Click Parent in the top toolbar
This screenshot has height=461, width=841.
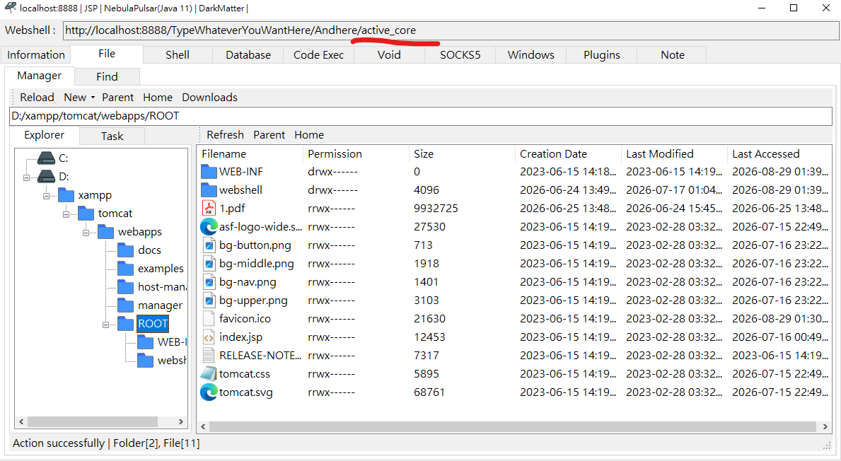[x=118, y=97]
